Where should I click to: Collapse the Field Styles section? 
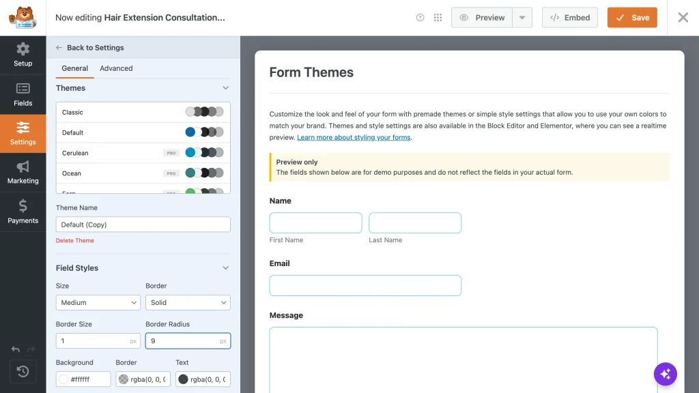point(225,267)
